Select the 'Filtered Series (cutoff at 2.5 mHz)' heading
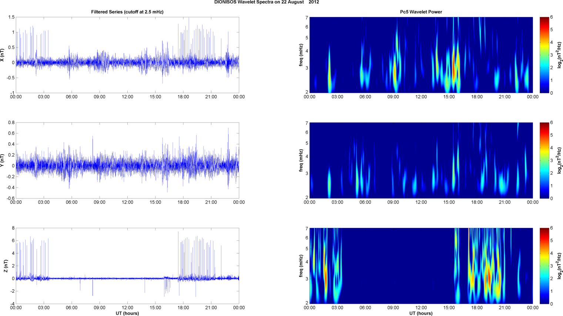 [127, 12]
